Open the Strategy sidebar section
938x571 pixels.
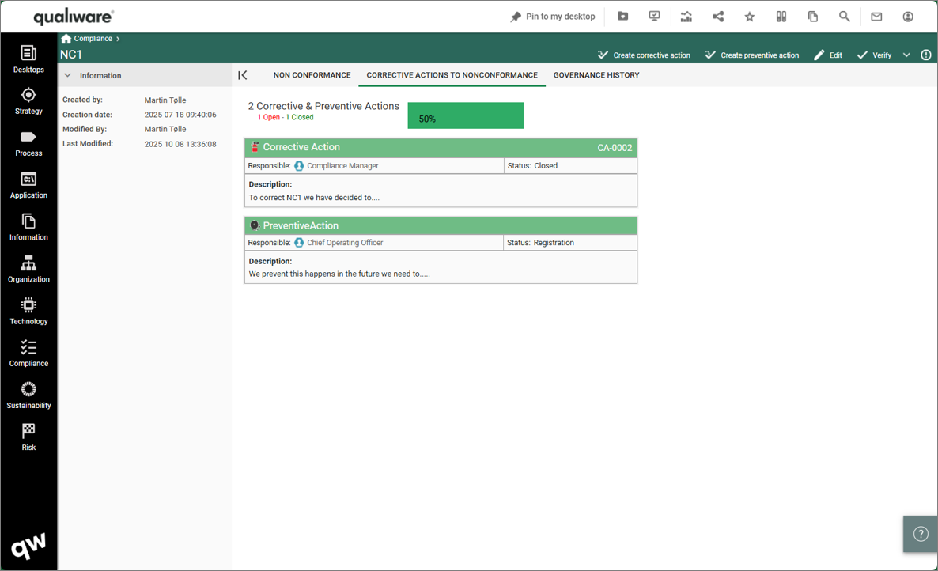[x=28, y=101]
